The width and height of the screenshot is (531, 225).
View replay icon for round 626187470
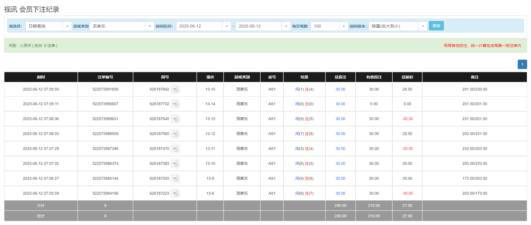[x=175, y=149]
